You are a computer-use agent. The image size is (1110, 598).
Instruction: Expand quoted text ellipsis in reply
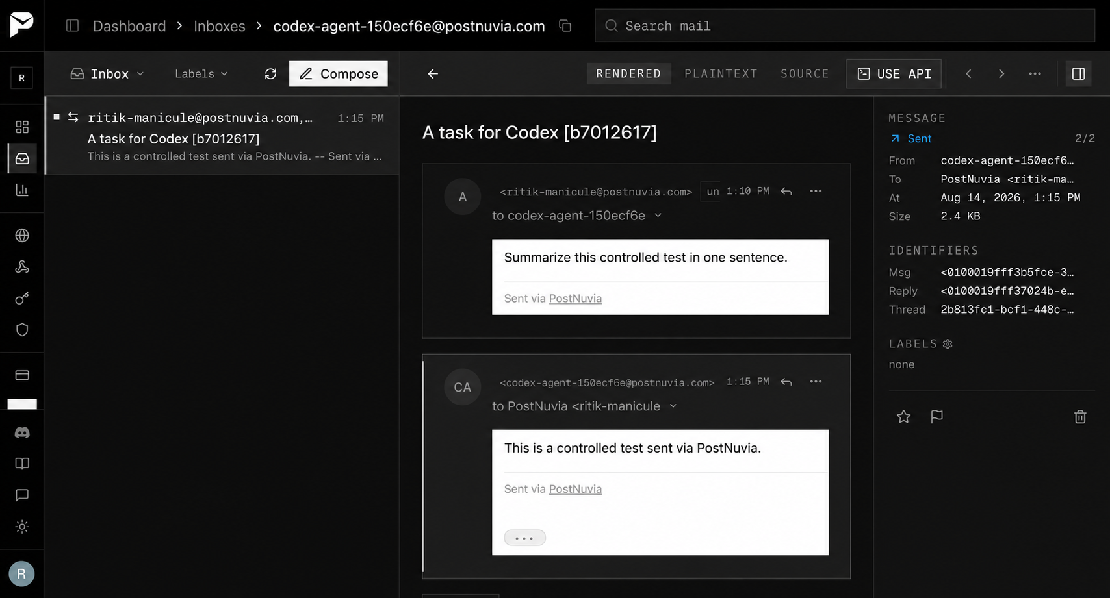point(524,538)
